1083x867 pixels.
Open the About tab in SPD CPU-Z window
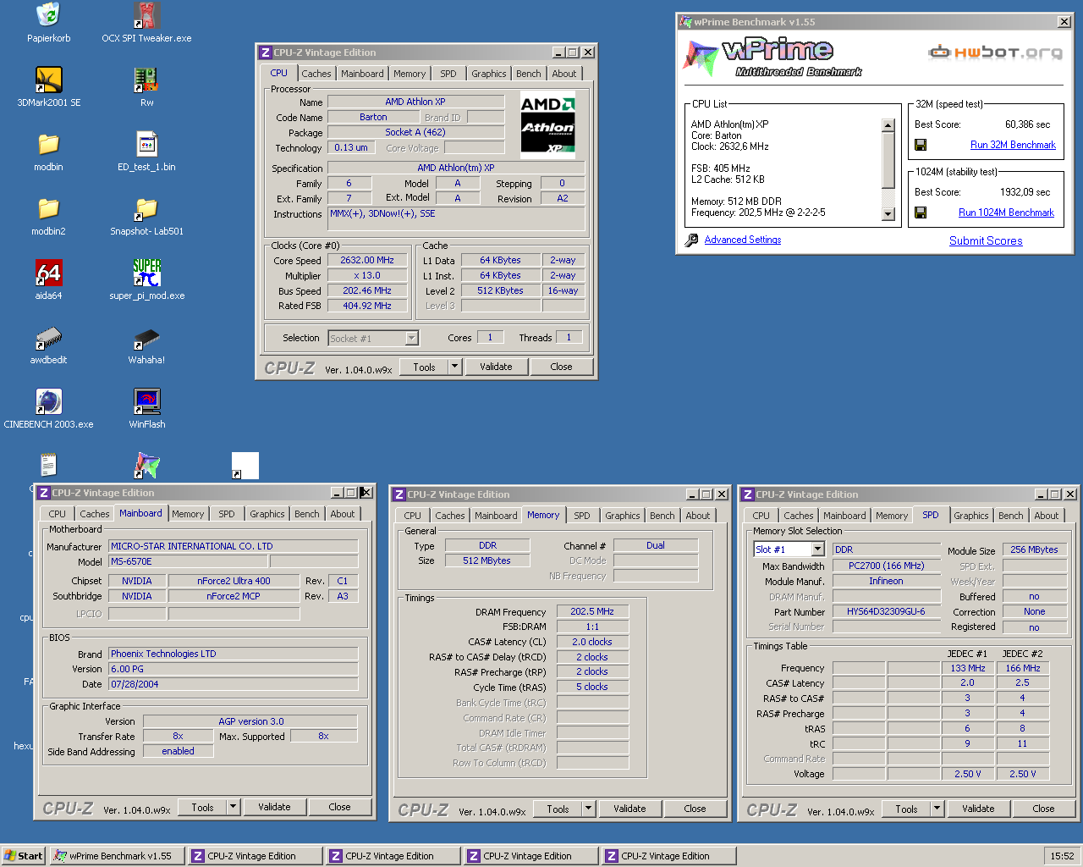click(x=1047, y=516)
